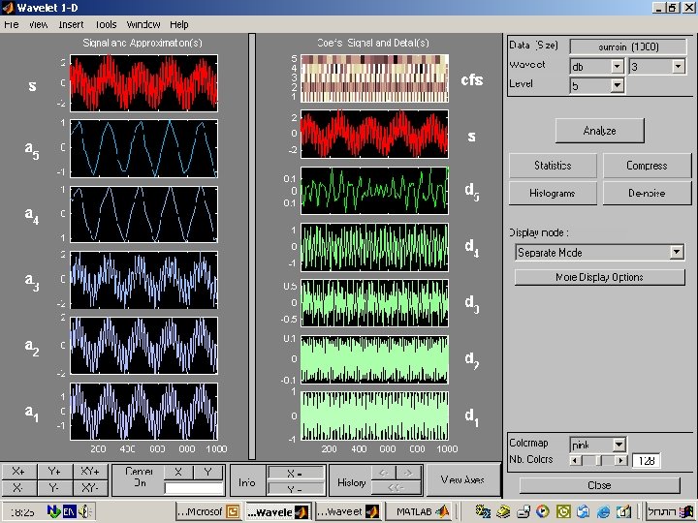The height and width of the screenshot is (523, 698).
Task: Click the XY- zoom-out button
Action: (x=90, y=488)
